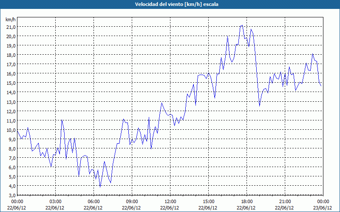Click the 18:00 time axis label
The image size is (340, 212).
point(246,202)
